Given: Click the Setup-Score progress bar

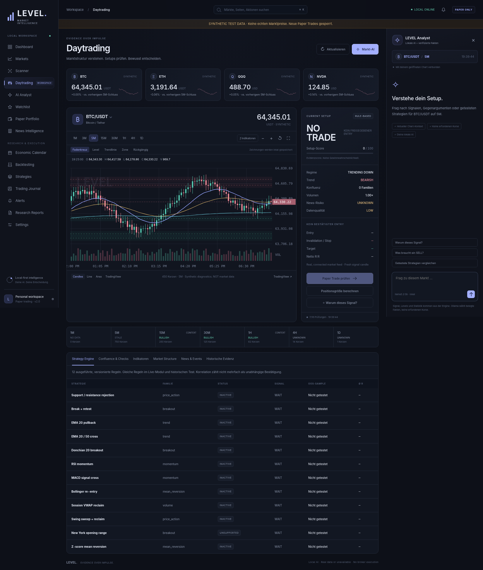Looking at the screenshot, I should [x=340, y=153].
